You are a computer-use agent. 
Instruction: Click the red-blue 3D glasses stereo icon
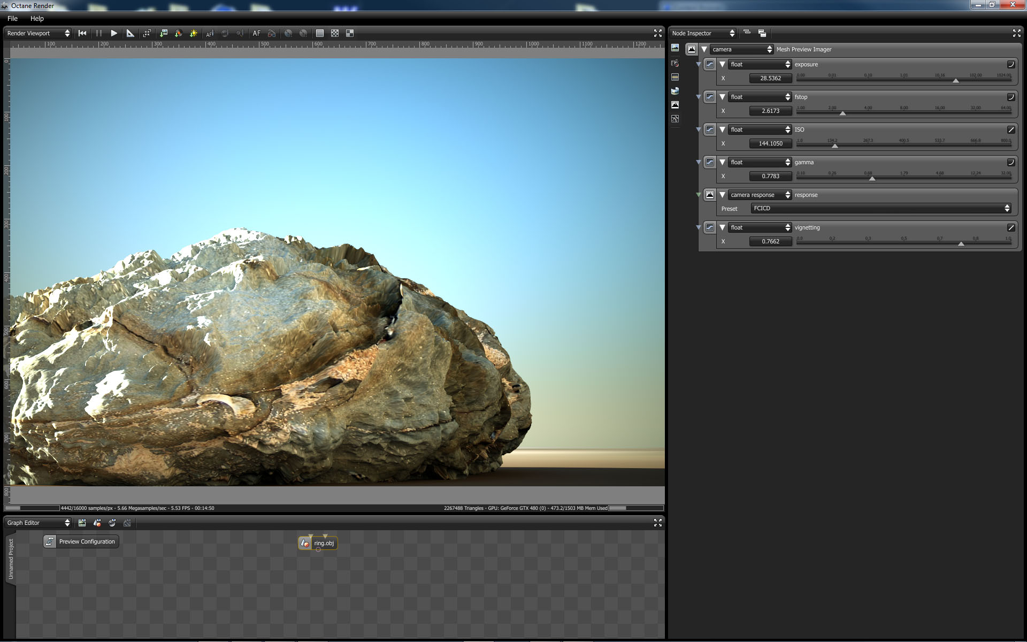[x=272, y=33]
